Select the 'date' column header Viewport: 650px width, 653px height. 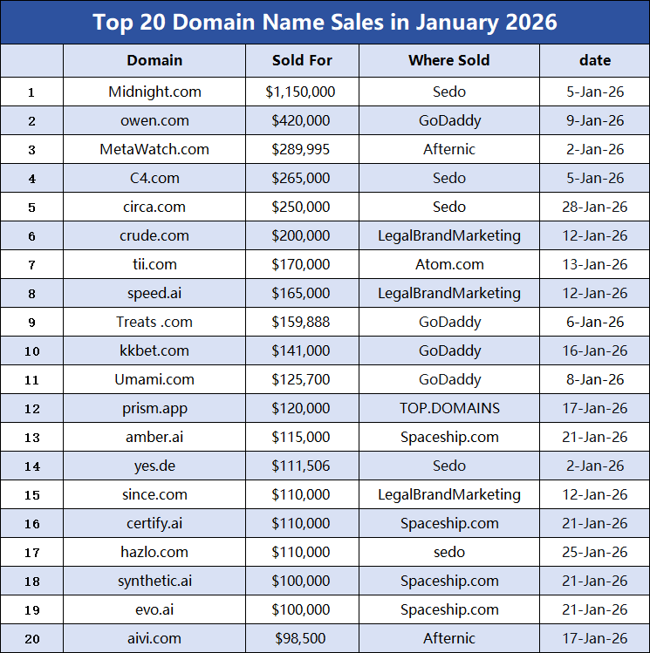point(595,60)
